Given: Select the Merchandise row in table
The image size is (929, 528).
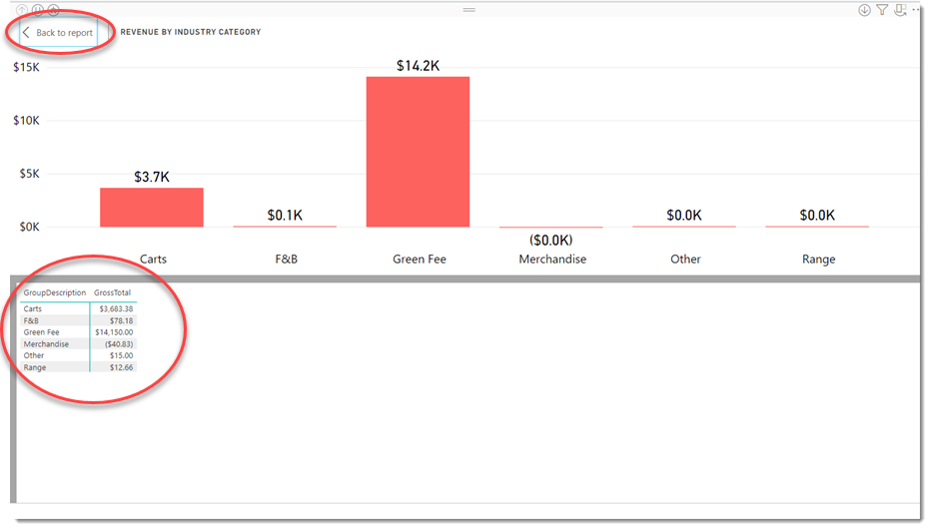Looking at the screenshot, I should tap(78, 344).
